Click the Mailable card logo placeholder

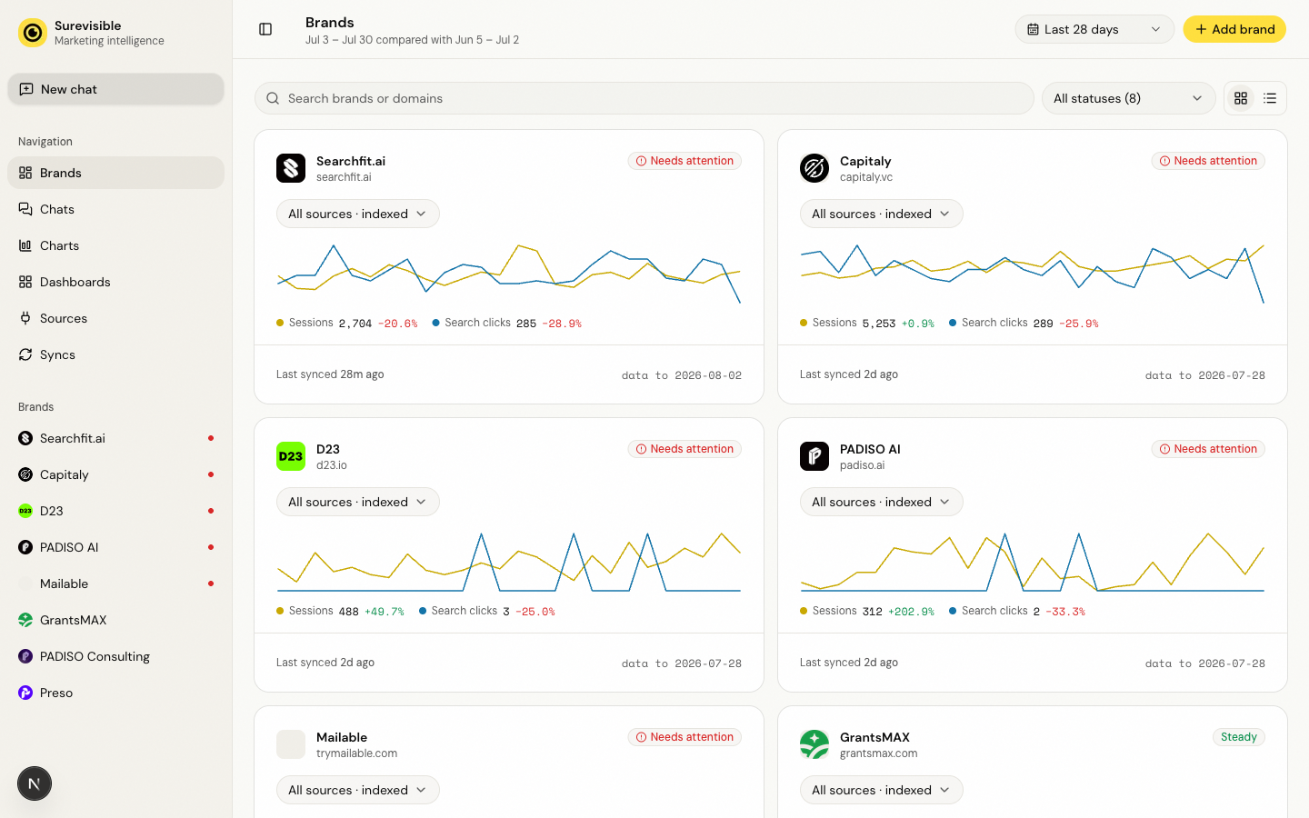[291, 744]
